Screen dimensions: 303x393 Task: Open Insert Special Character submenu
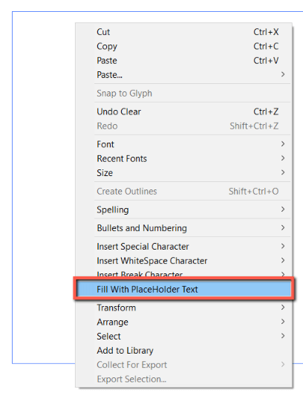pos(183,247)
